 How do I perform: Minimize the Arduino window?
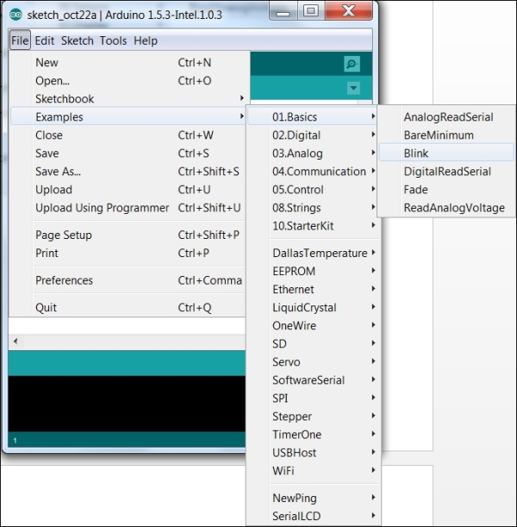coord(283,12)
